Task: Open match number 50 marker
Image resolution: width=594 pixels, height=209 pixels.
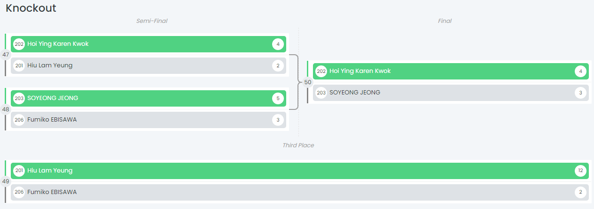Action: click(308, 82)
